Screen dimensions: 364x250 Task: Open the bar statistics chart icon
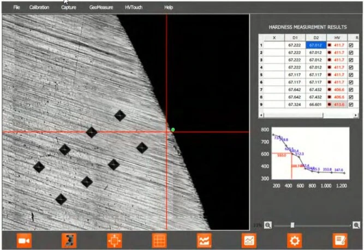[x=249, y=240]
